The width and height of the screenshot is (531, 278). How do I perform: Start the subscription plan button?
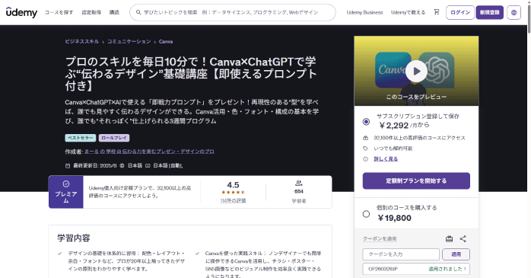click(416, 181)
